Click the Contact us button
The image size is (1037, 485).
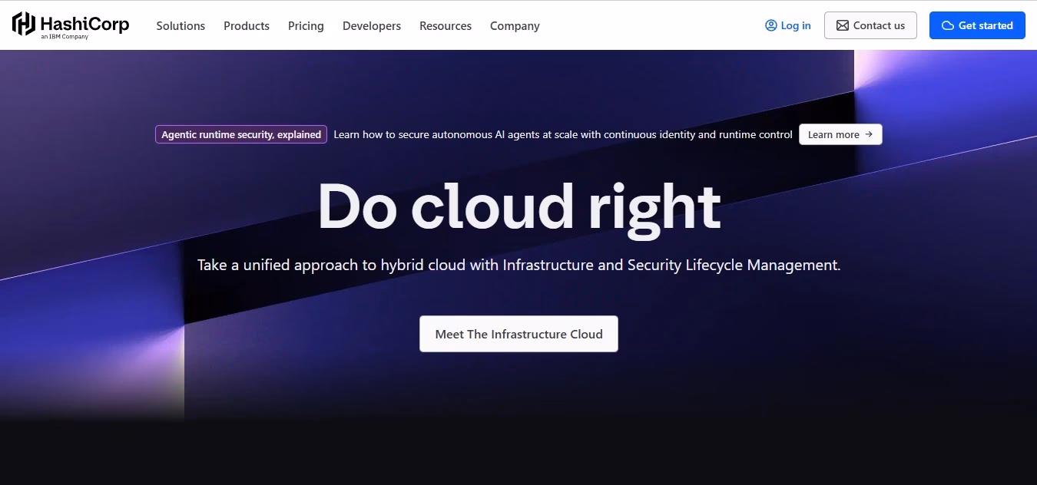(870, 25)
